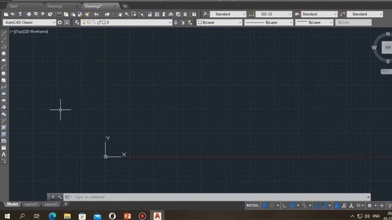Click the viewport controls label [-][Top][2D Wireframe]
This screenshot has width=392, height=220.
[29, 32]
